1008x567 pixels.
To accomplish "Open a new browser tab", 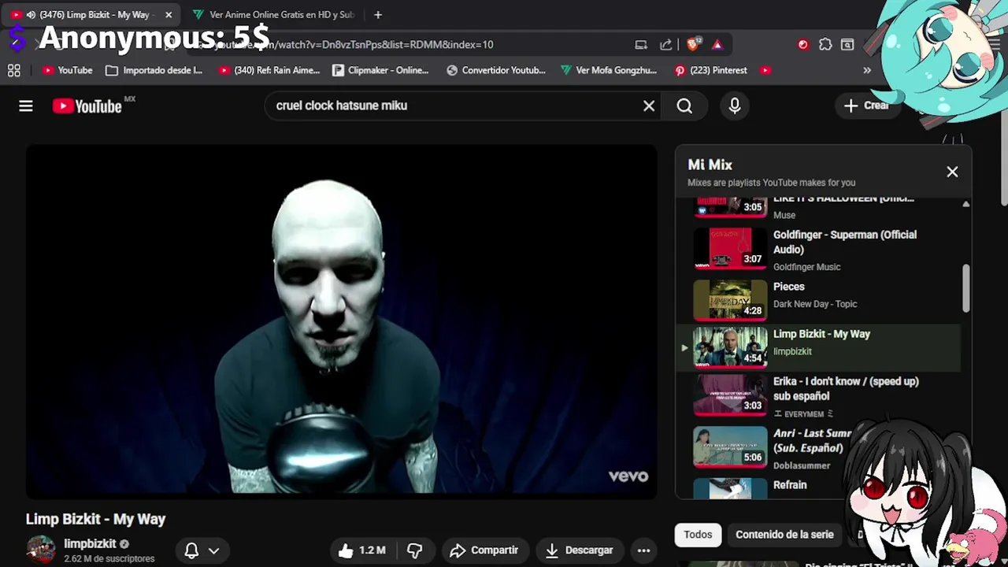I will tap(378, 15).
